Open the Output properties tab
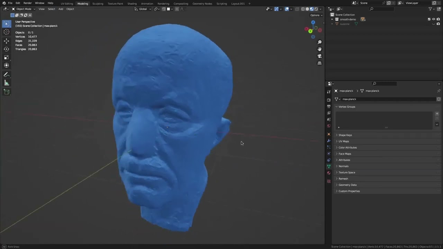The width and height of the screenshot is (443, 249). (329, 107)
